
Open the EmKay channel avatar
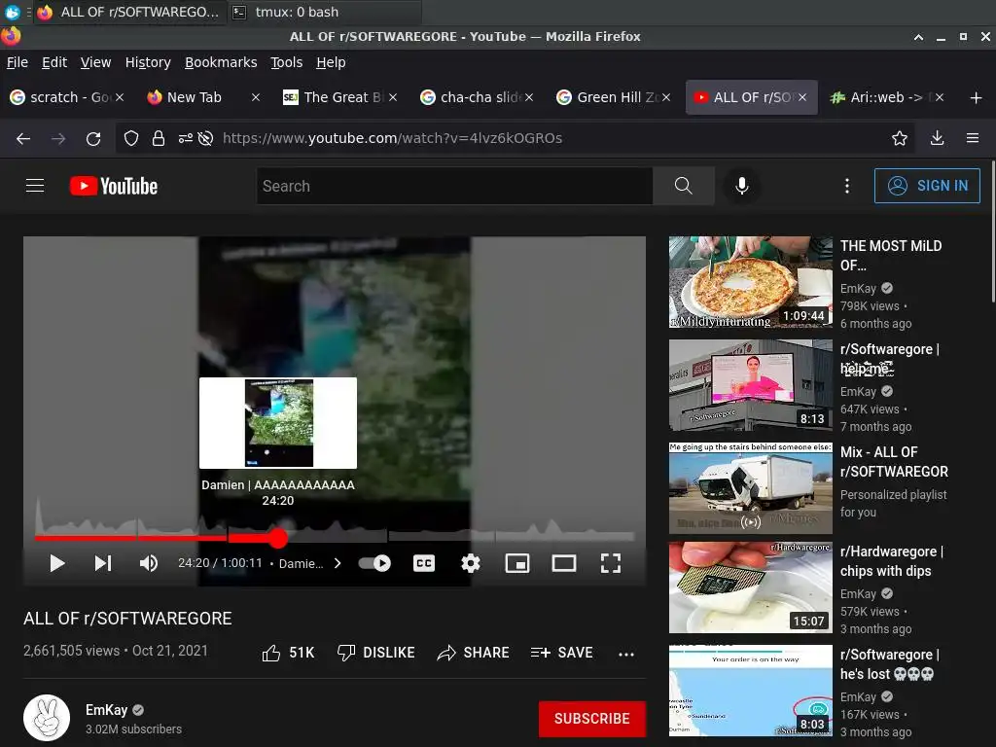coord(47,718)
